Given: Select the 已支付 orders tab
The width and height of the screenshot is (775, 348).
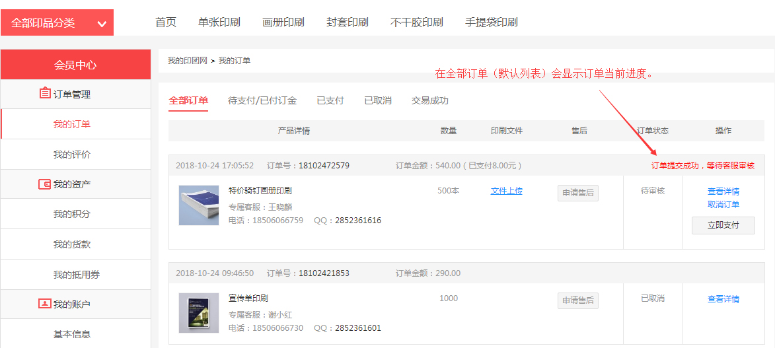Looking at the screenshot, I should pyautogui.click(x=330, y=100).
